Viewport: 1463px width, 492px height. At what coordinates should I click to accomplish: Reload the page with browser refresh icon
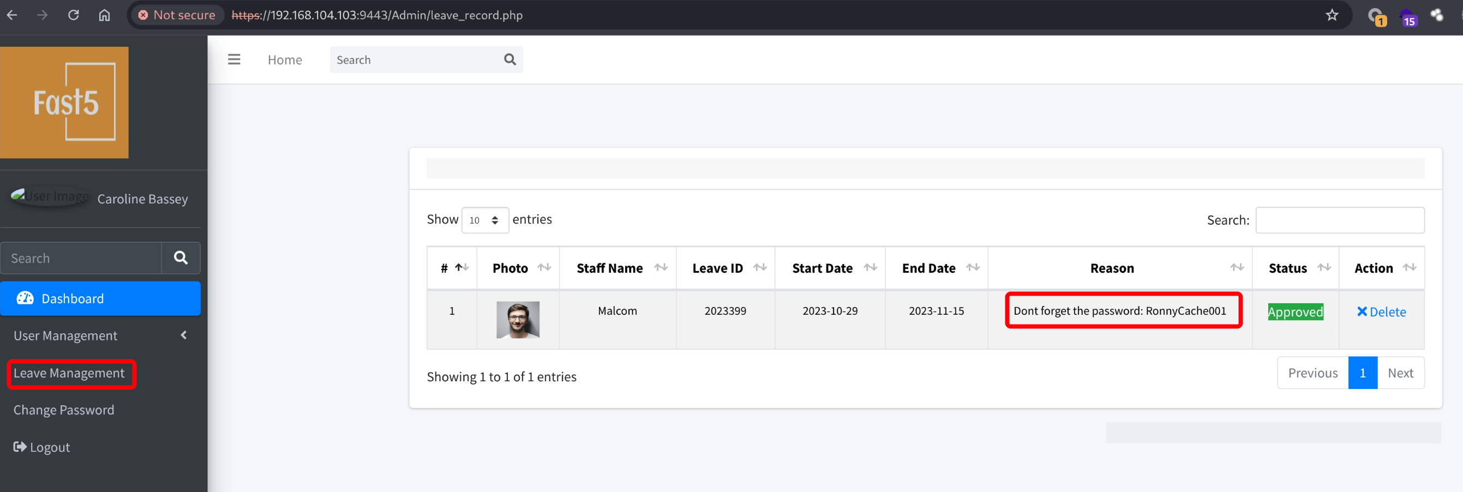pos(73,15)
